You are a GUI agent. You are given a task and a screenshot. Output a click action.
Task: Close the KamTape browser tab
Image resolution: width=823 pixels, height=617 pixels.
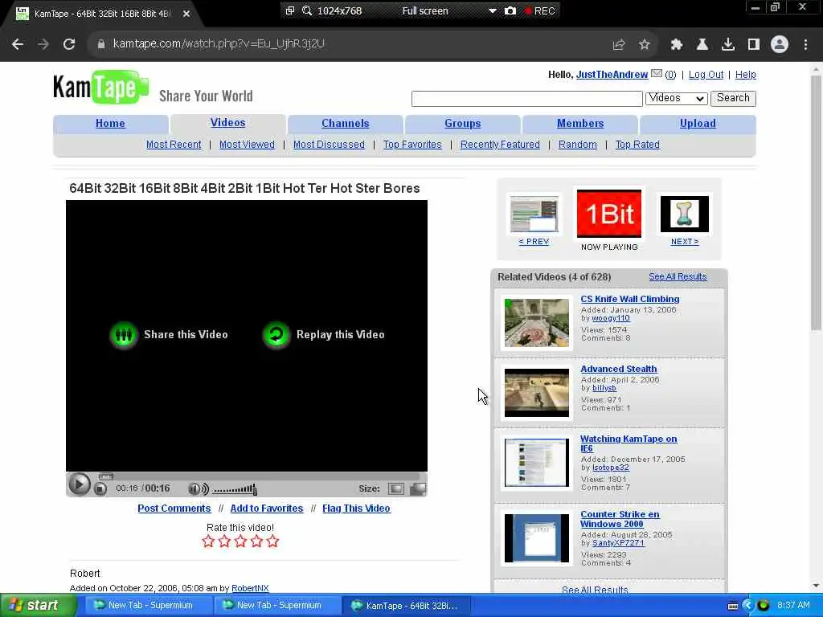click(186, 14)
